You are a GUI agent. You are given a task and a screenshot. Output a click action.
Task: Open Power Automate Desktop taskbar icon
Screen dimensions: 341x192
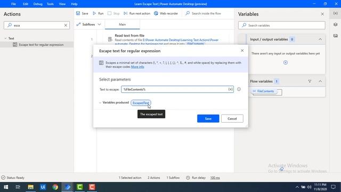pos(68,187)
